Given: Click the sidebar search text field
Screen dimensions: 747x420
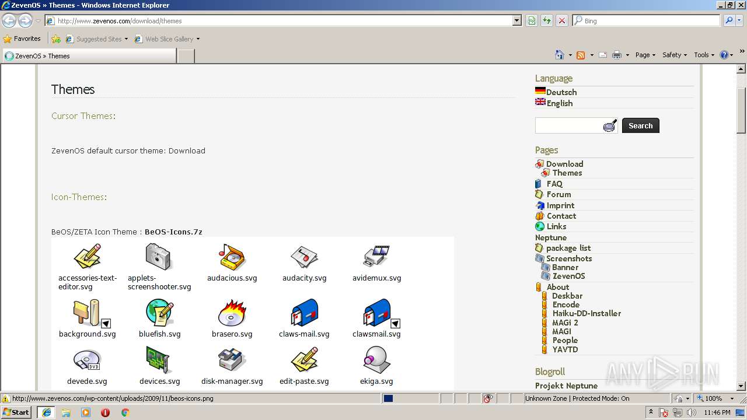Looking at the screenshot, I should click(569, 125).
